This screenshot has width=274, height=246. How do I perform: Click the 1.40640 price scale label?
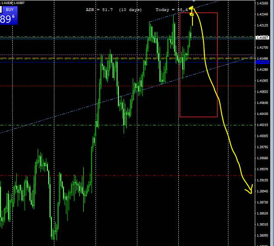(263, 103)
